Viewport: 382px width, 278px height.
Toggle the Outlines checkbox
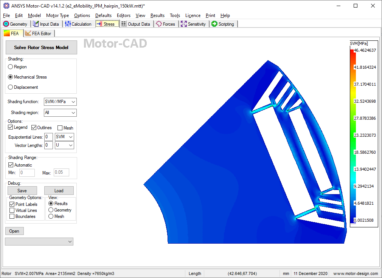(34, 127)
